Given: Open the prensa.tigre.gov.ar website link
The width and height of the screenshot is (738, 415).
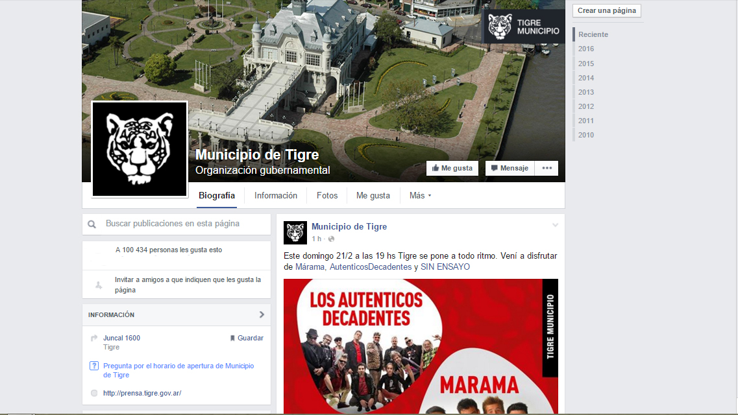Looking at the screenshot, I should click(142, 394).
